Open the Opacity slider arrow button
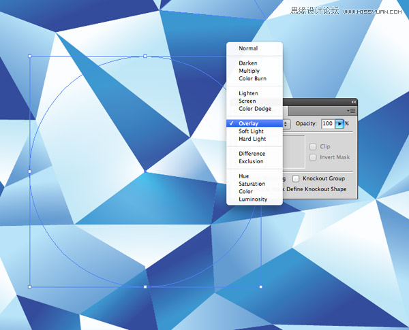 339,124
